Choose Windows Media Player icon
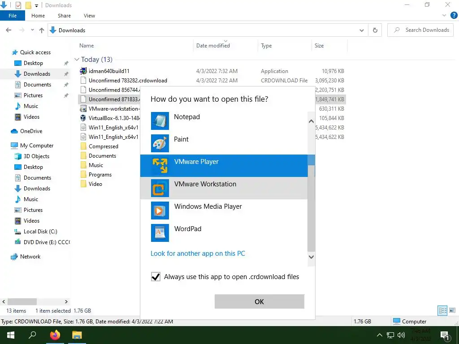Viewport: 459px width, 344px height. (x=160, y=211)
